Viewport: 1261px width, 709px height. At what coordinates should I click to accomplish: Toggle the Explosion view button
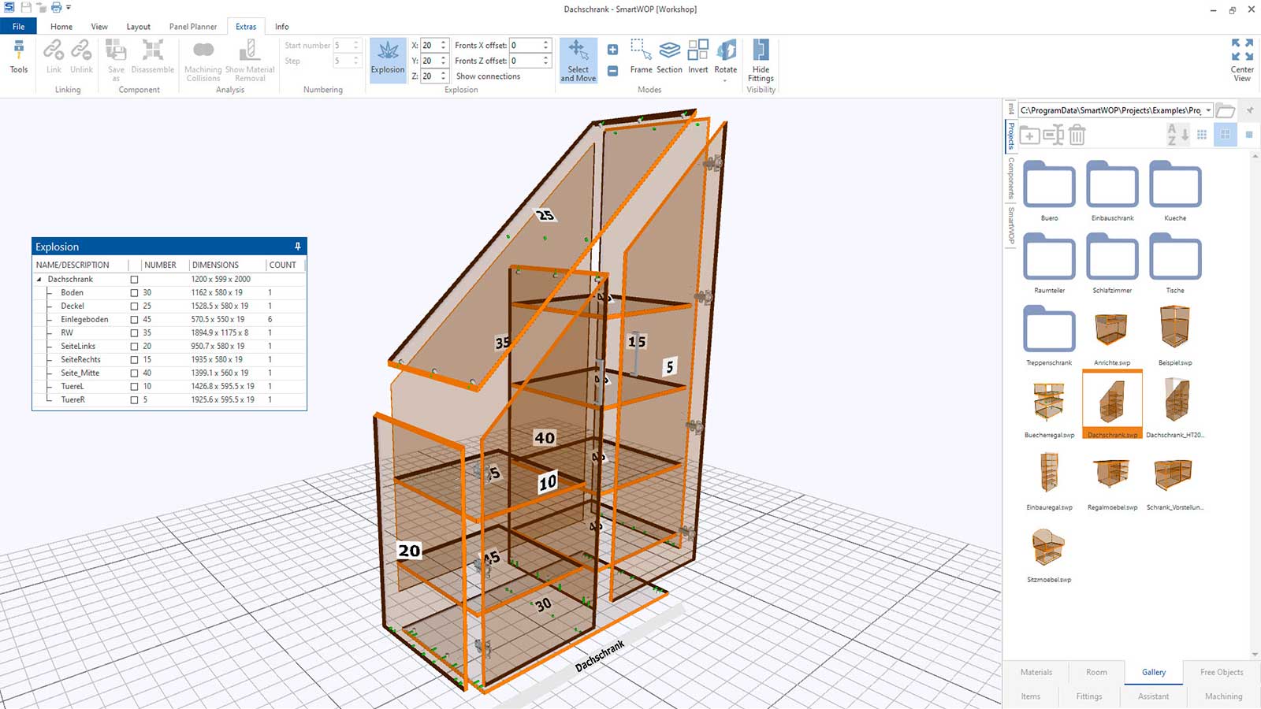(388, 59)
